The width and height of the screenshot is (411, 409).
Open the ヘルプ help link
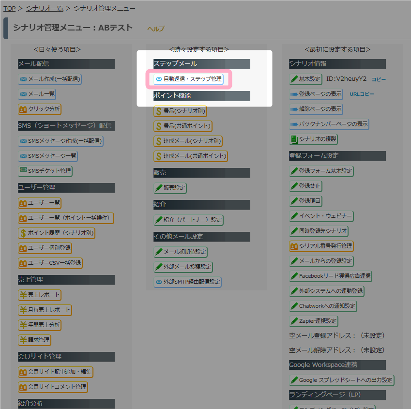(x=156, y=29)
